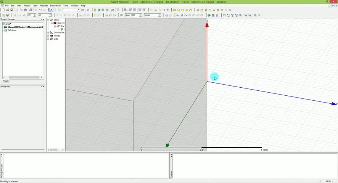338x183 pixels.
Task: Open the File menu
Action: 7,6
